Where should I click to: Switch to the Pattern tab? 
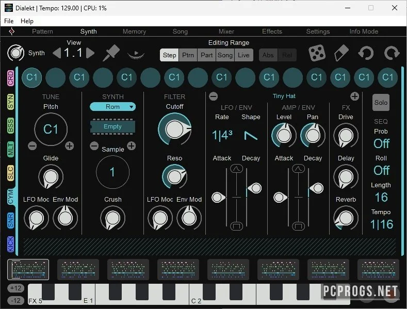(42, 31)
